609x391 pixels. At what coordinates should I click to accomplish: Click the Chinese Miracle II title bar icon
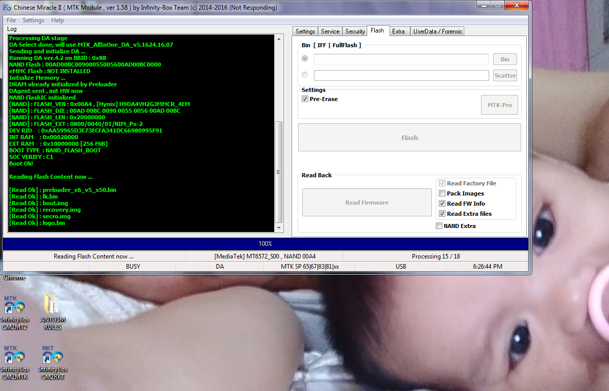click(x=7, y=8)
